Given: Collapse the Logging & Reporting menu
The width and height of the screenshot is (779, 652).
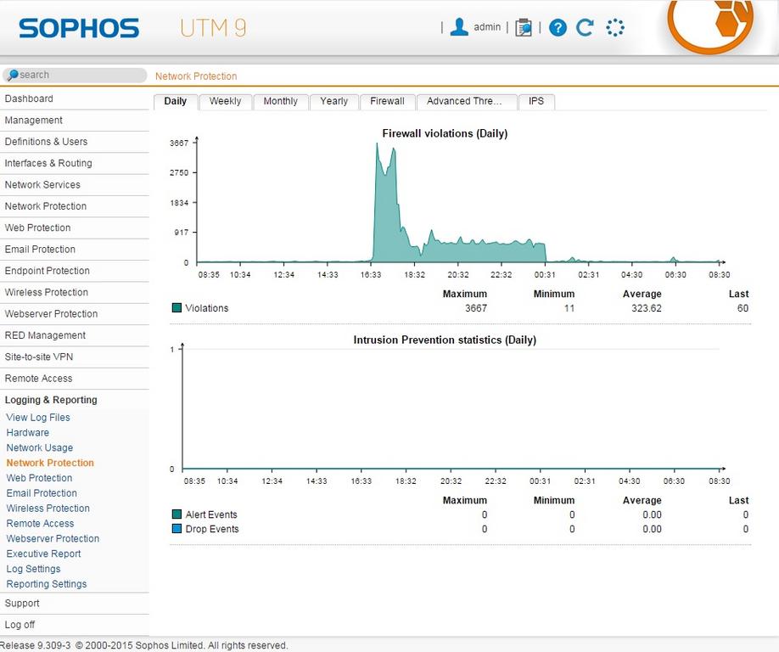Looking at the screenshot, I should coord(75,400).
